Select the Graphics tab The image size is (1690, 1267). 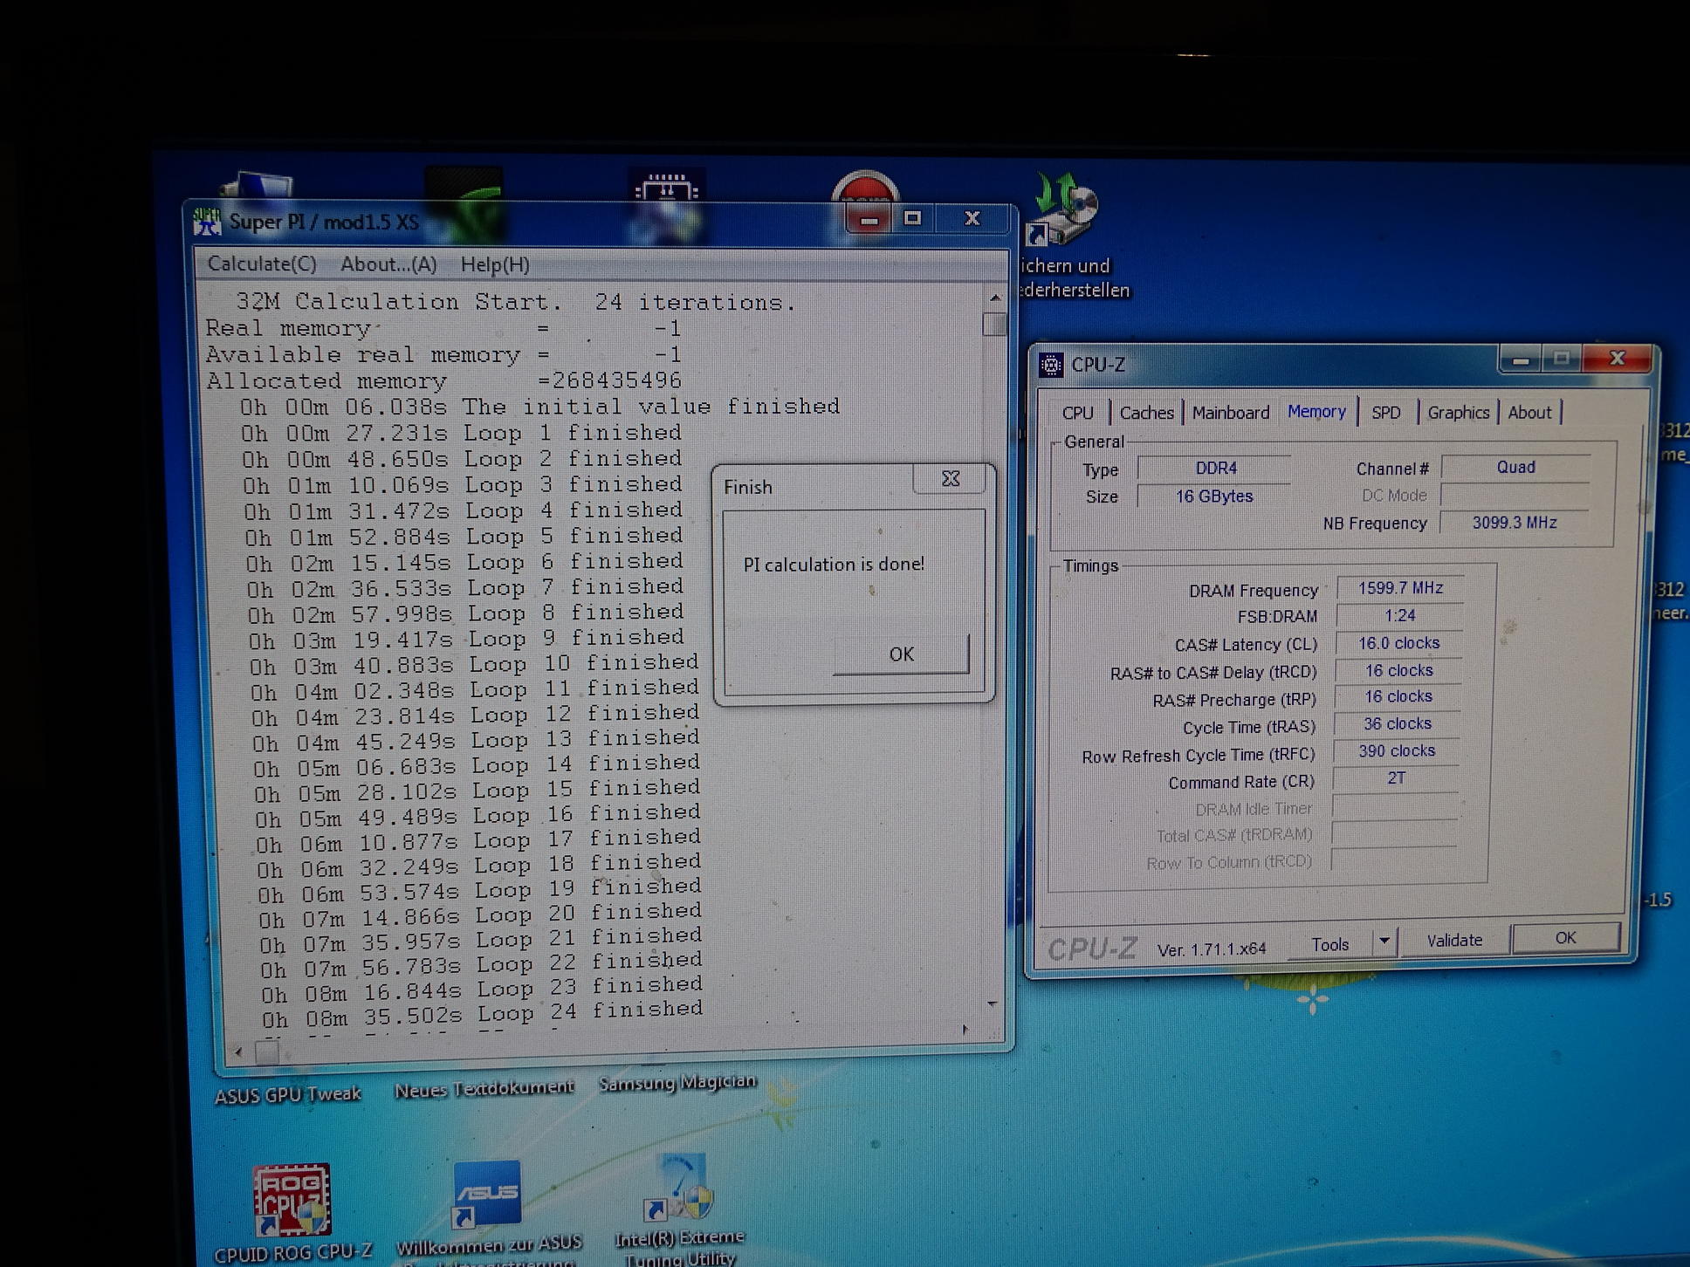coord(1458,413)
